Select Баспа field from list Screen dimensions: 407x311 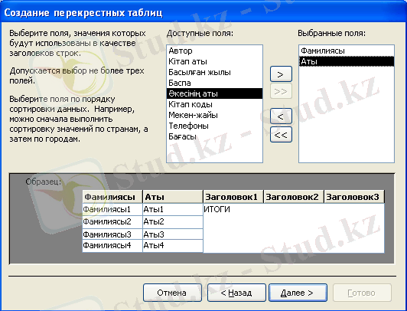[214, 83]
